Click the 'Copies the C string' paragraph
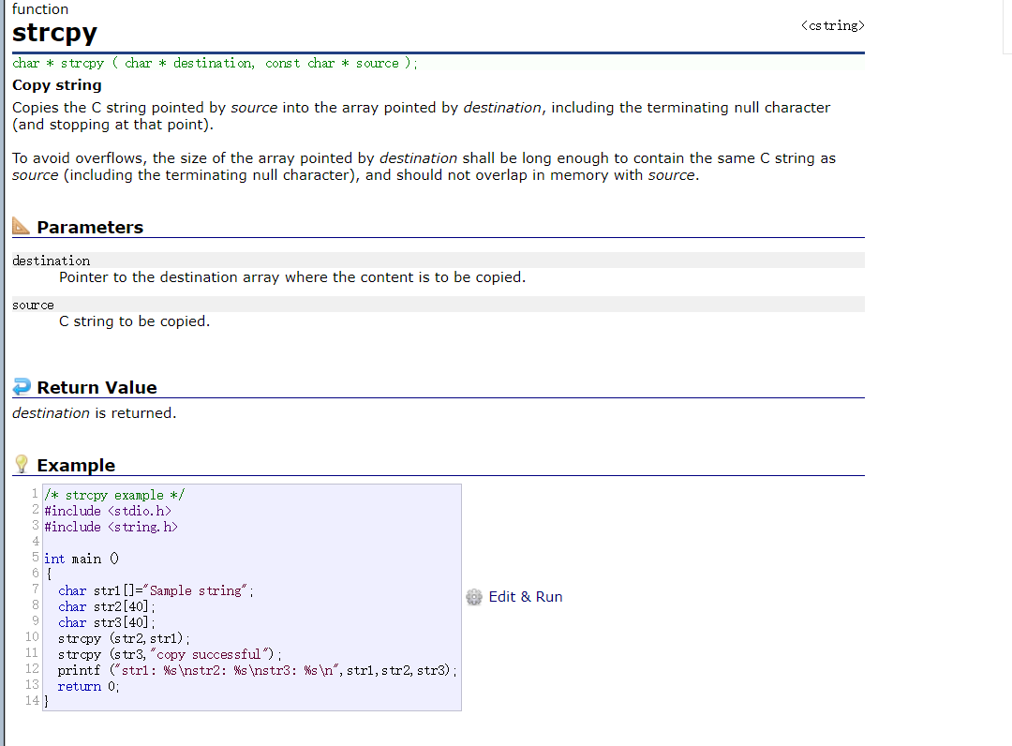The width and height of the screenshot is (1012, 746). [x=422, y=116]
